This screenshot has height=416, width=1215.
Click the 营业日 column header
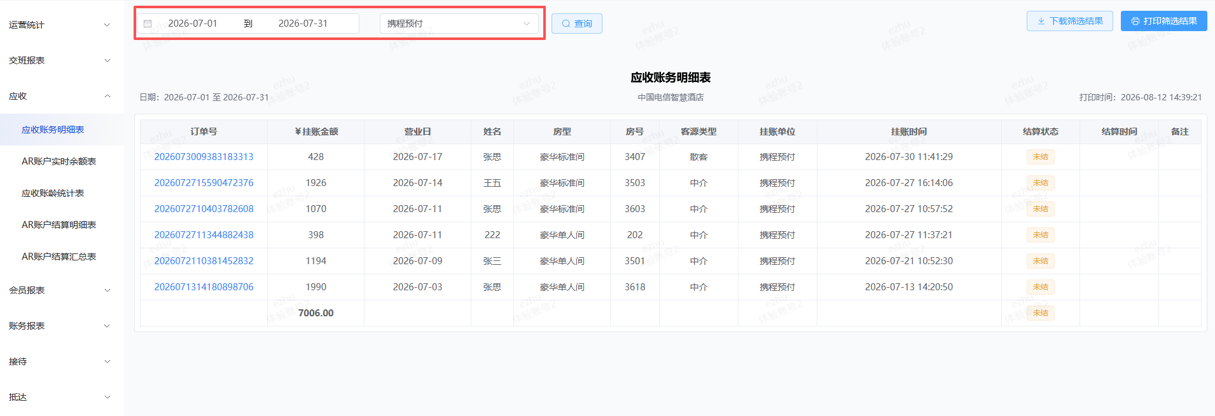tap(417, 131)
